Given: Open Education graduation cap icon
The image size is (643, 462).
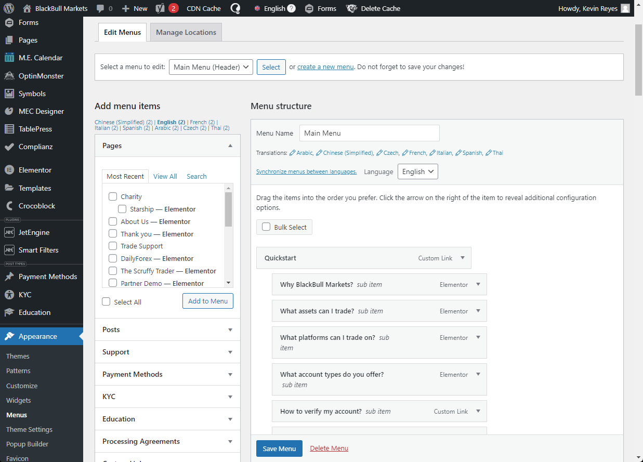Looking at the screenshot, I should (9, 312).
